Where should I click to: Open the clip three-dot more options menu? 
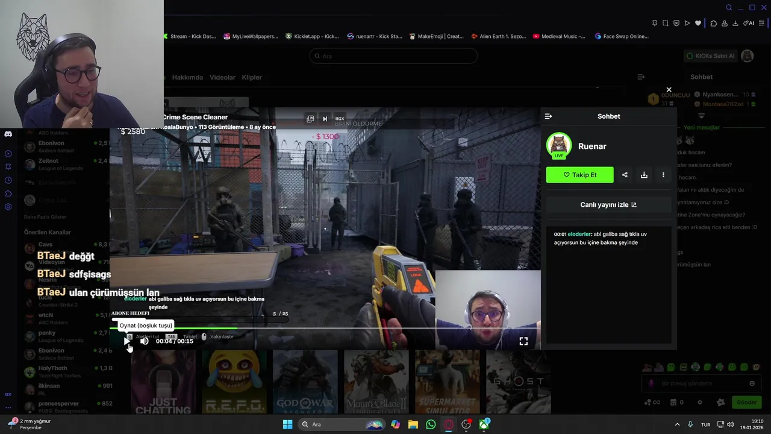pos(663,175)
